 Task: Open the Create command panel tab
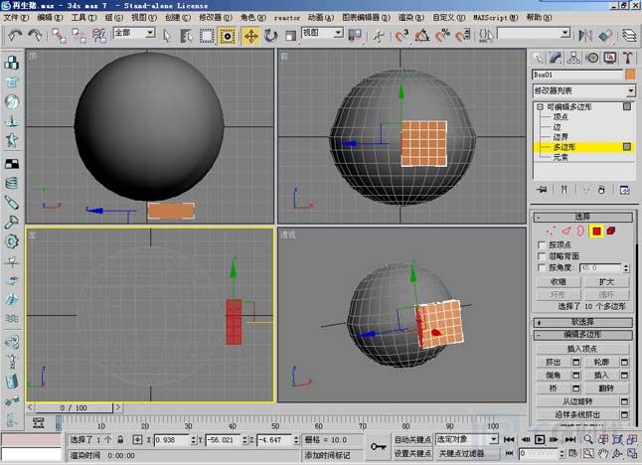538,58
